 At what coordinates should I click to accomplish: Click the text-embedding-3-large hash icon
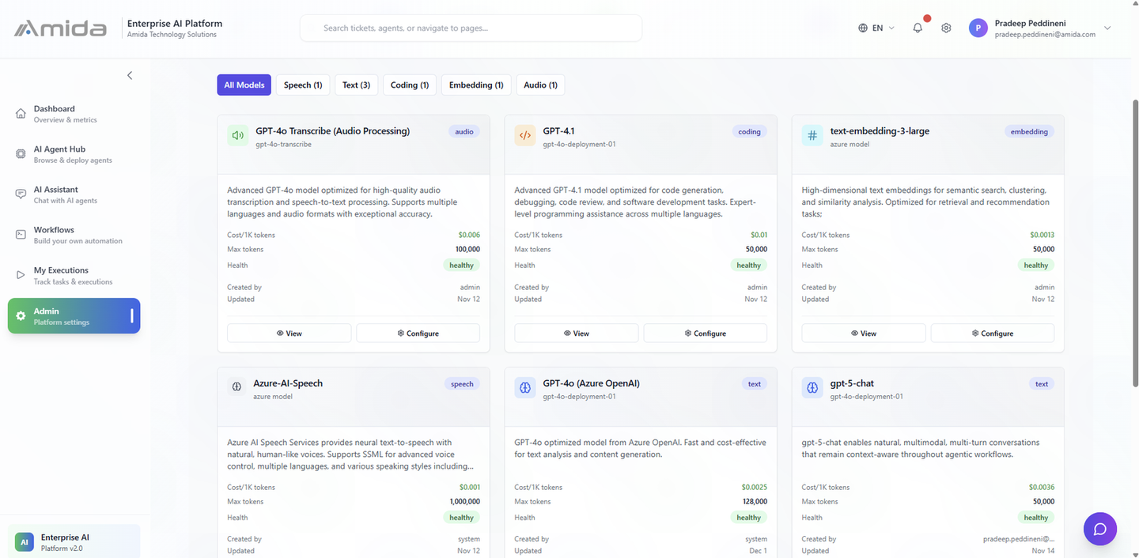point(812,135)
